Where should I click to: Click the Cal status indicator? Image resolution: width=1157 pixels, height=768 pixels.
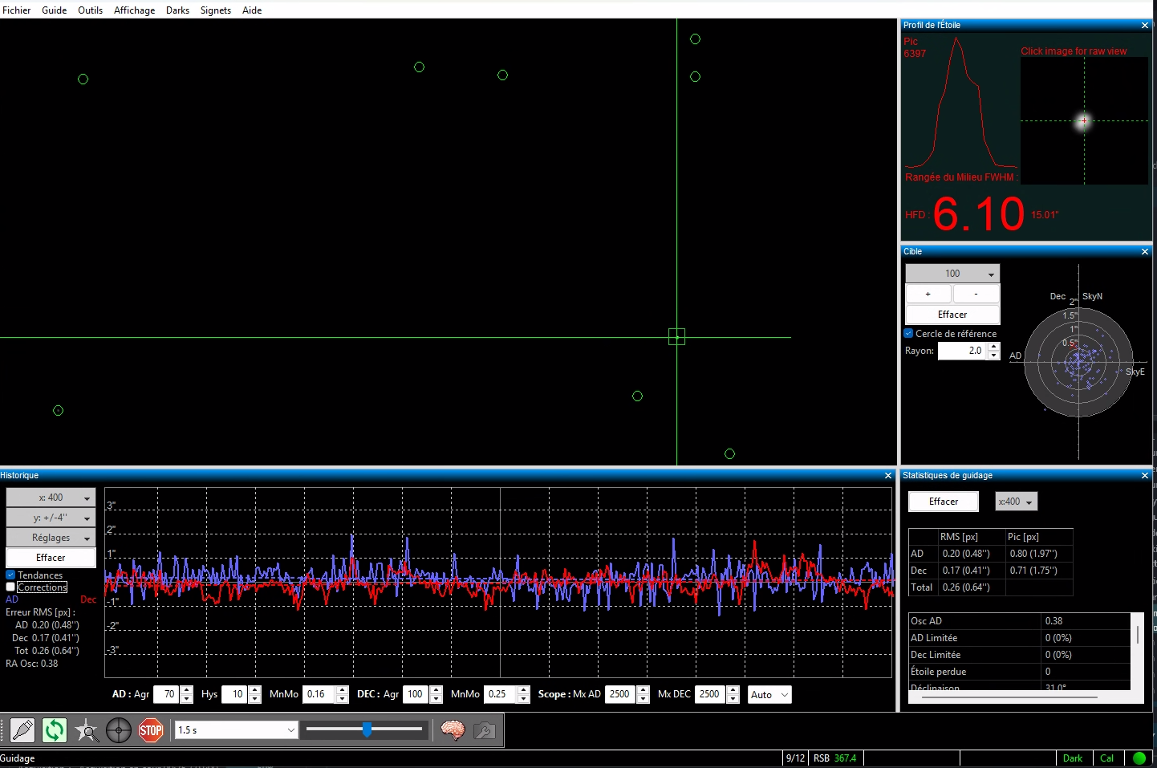point(1107,758)
